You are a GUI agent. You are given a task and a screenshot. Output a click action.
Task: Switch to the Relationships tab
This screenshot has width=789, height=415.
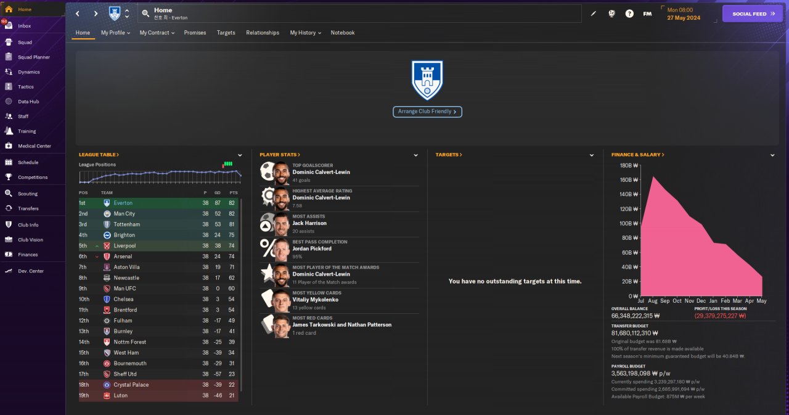tap(263, 33)
